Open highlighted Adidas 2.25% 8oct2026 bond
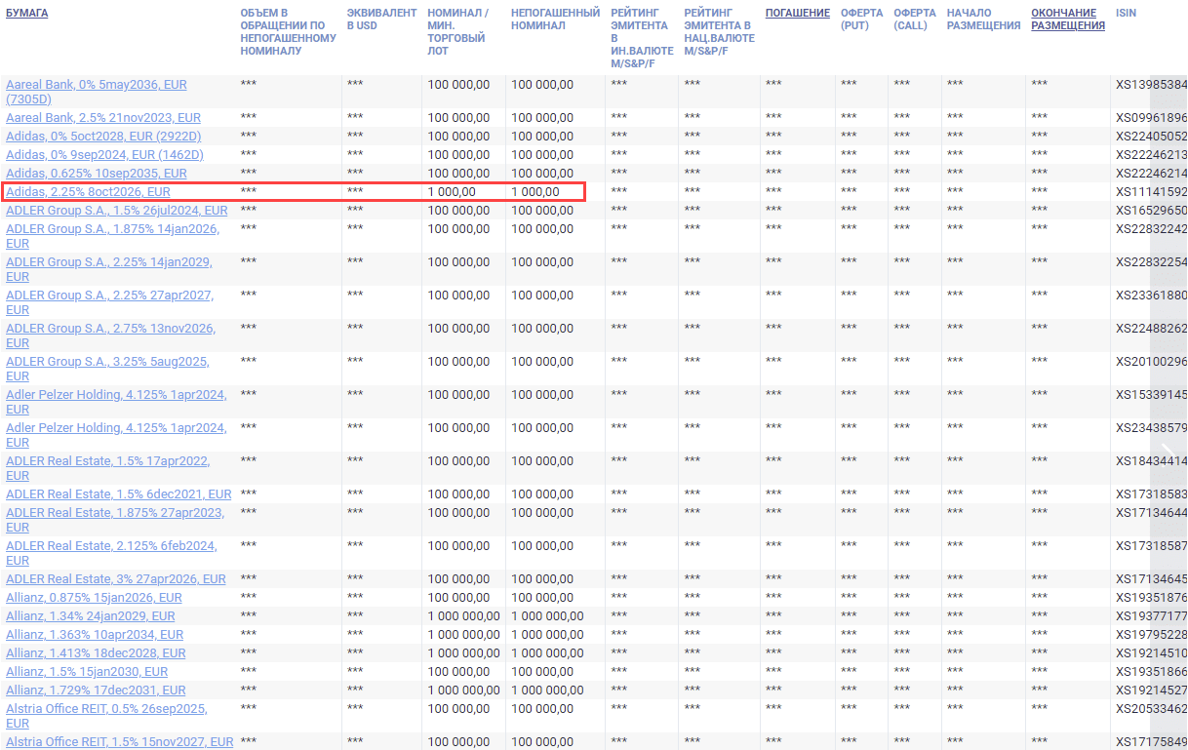The width and height of the screenshot is (1188, 750). pyautogui.click(x=88, y=192)
